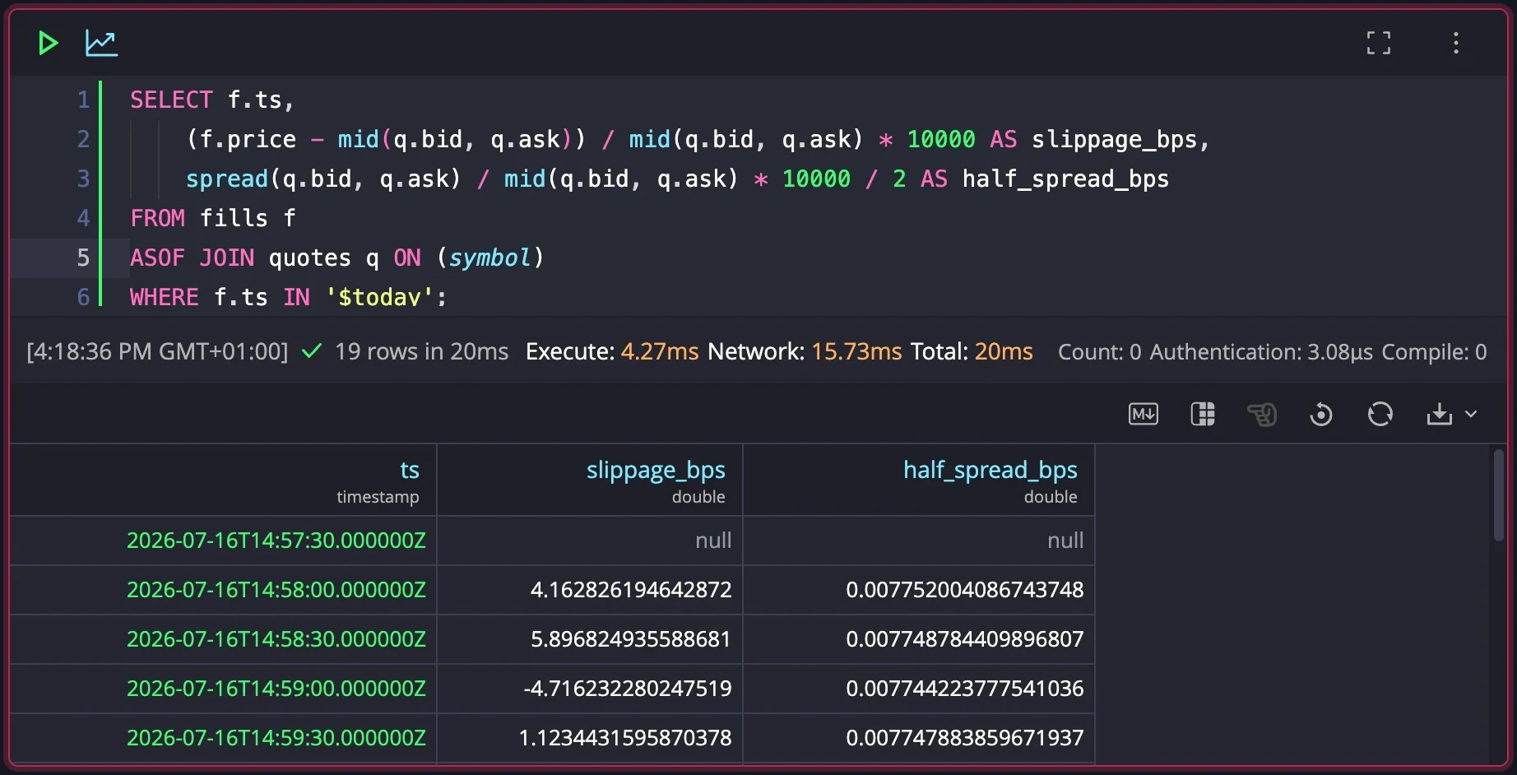Image resolution: width=1517 pixels, height=775 pixels.
Task: Expand the editor to fullscreen
Action: (x=1379, y=43)
